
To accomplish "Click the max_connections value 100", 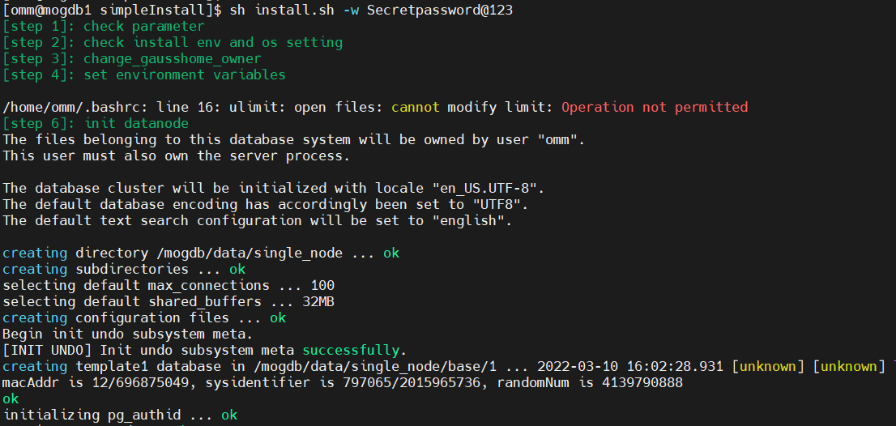I will pos(322,285).
